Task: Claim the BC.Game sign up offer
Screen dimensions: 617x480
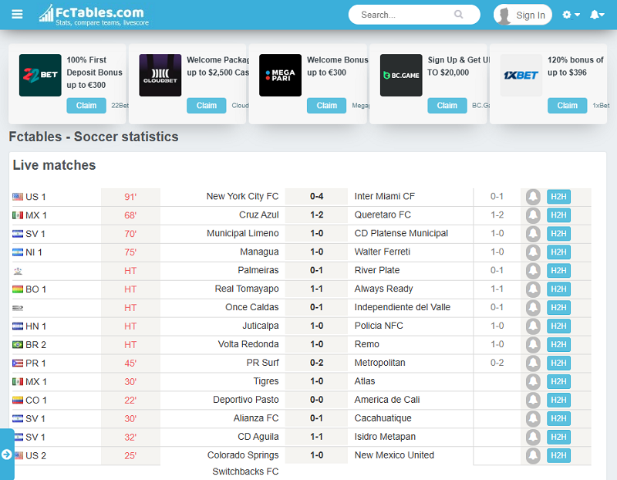Action: (447, 106)
